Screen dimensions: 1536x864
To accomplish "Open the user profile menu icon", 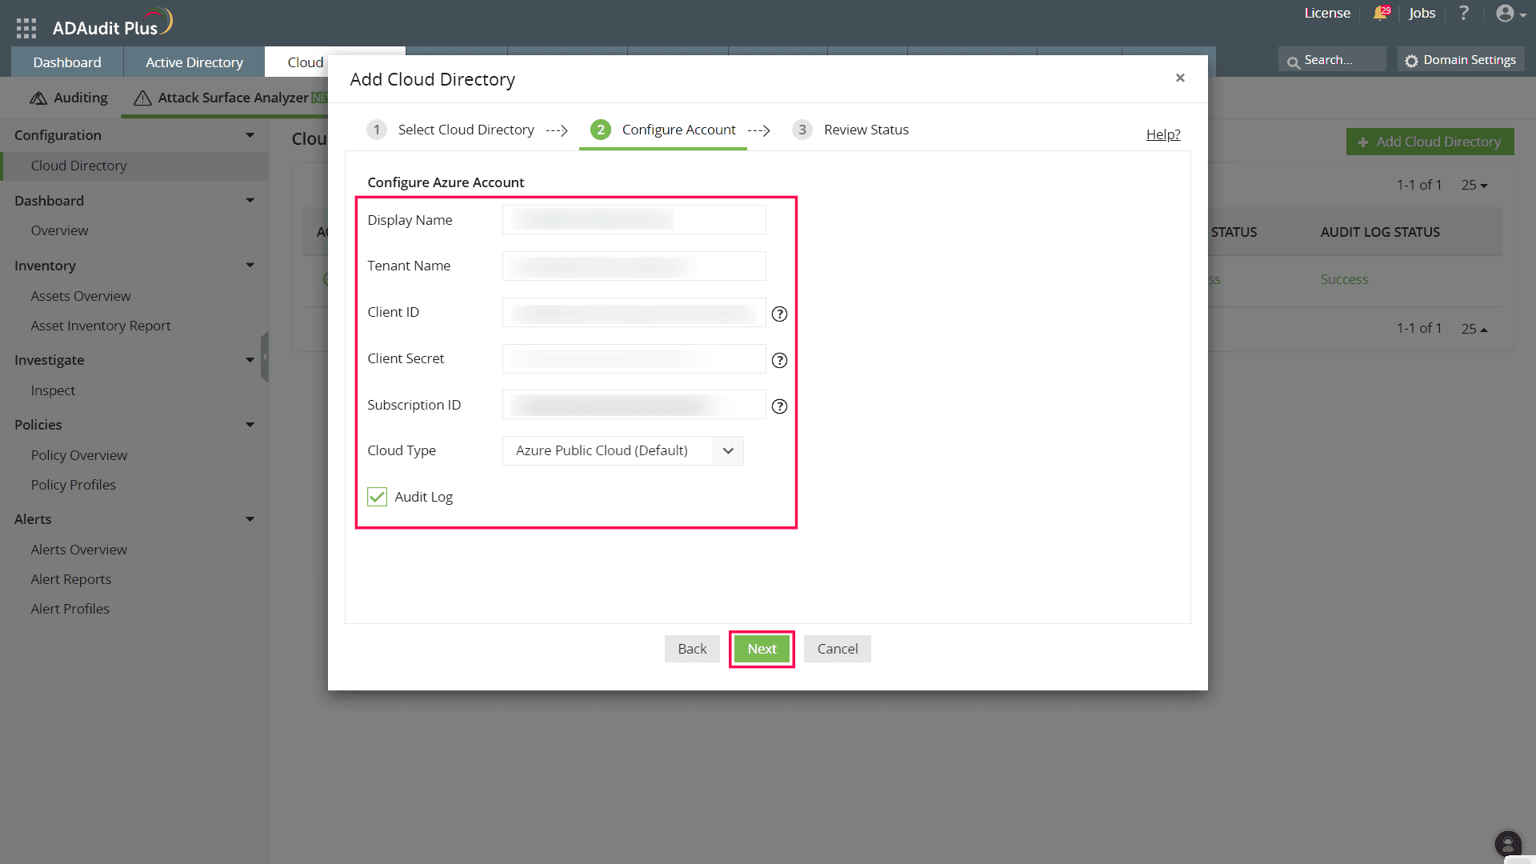I will (x=1507, y=13).
